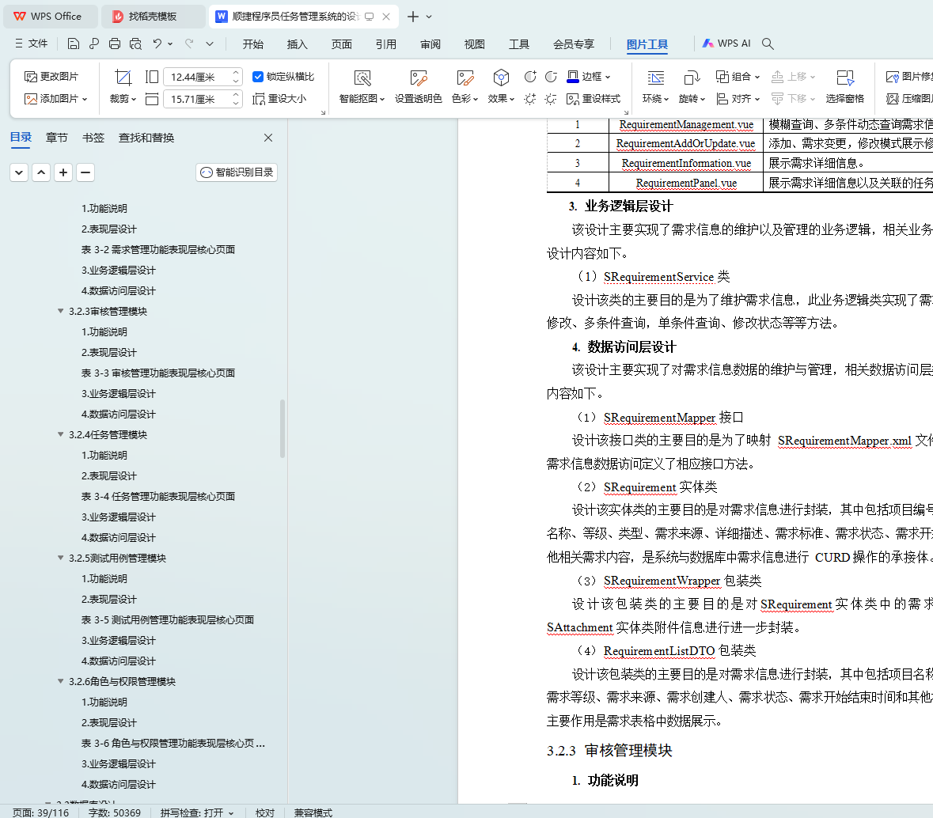Open the quick access toolbar more dropdown

pos(210,44)
